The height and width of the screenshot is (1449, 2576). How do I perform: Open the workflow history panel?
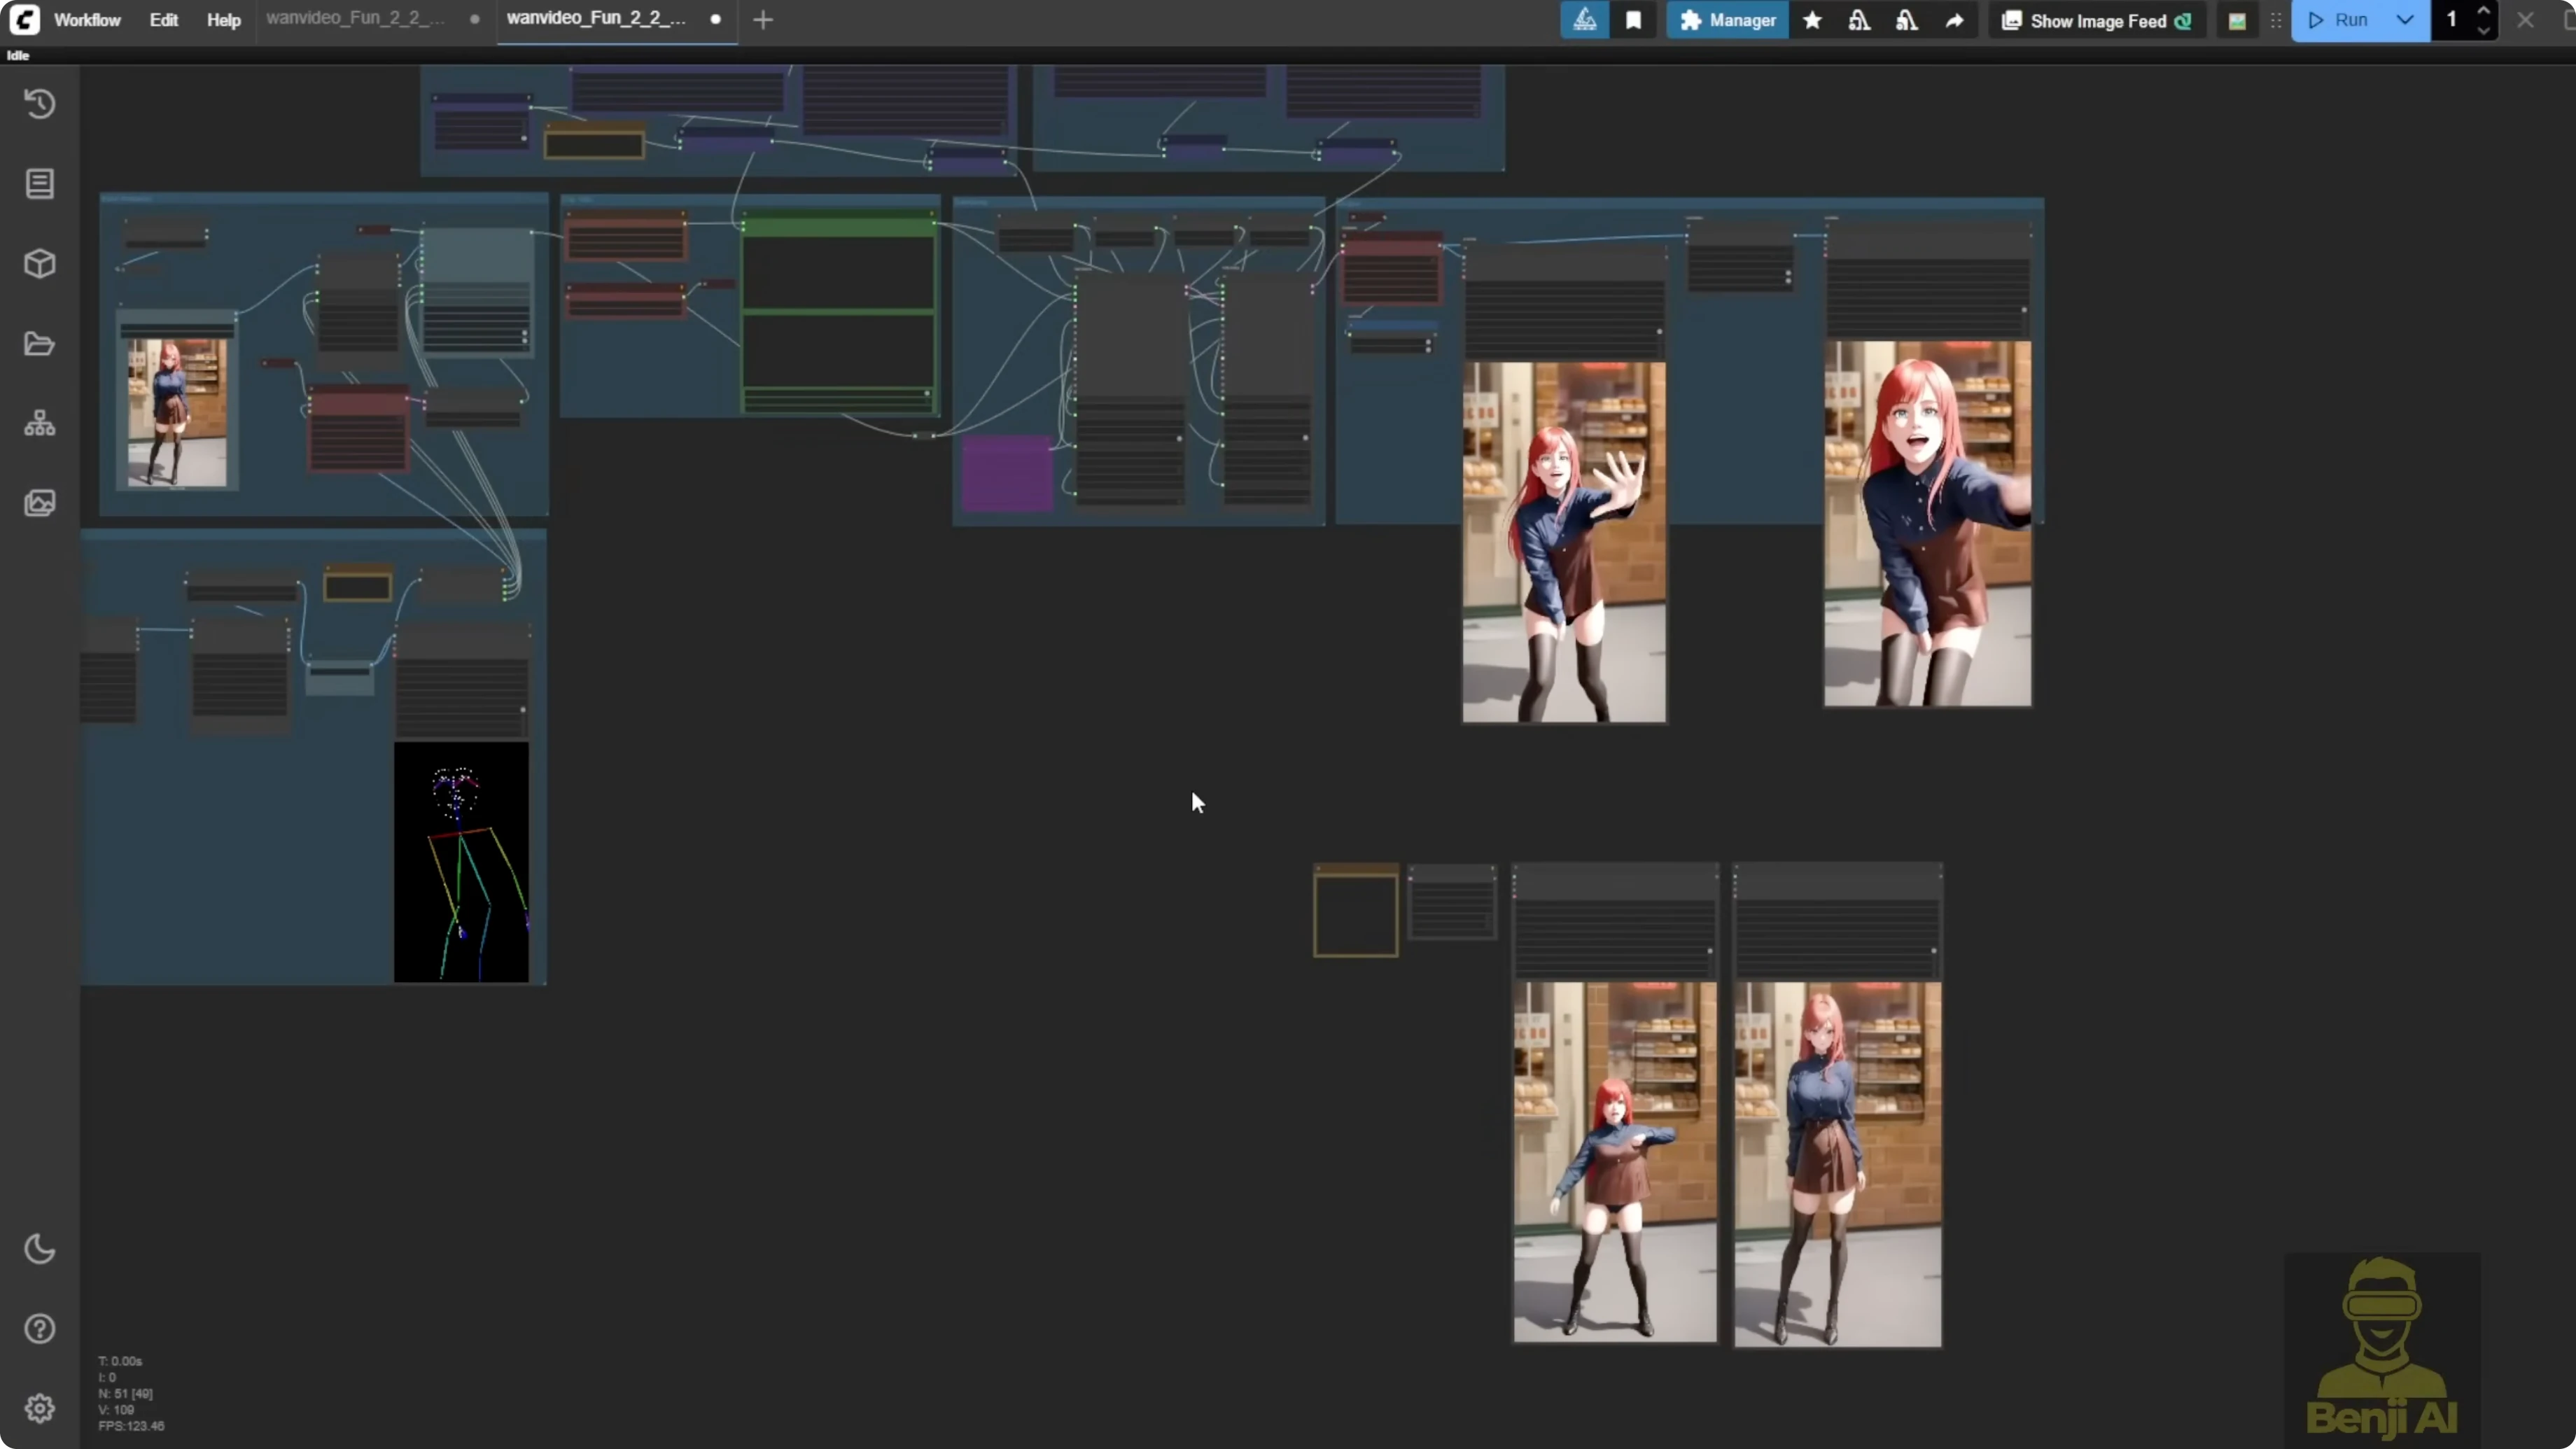pyautogui.click(x=40, y=104)
